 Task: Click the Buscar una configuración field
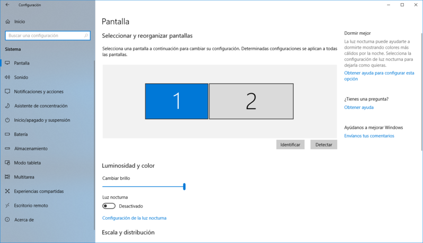(45, 35)
